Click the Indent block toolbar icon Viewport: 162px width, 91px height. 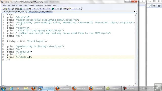pos(40,9)
